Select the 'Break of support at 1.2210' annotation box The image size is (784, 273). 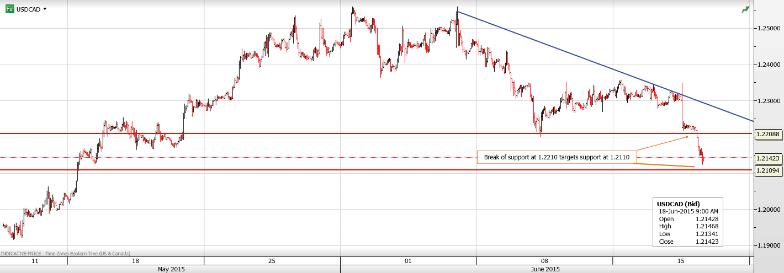(557, 158)
